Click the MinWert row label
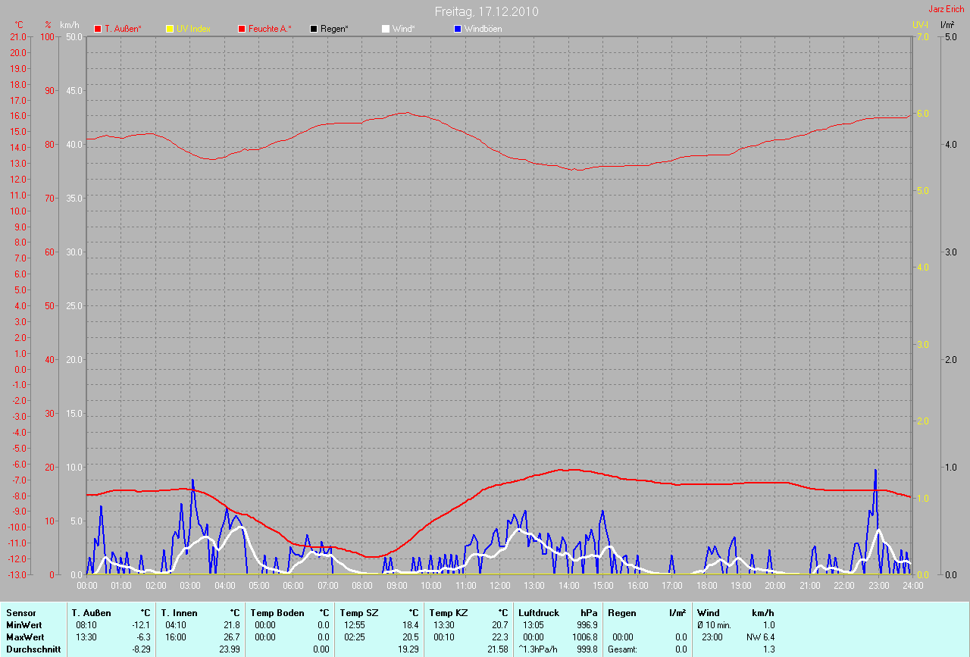The width and height of the screenshot is (970, 657). (x=24, y=625)
